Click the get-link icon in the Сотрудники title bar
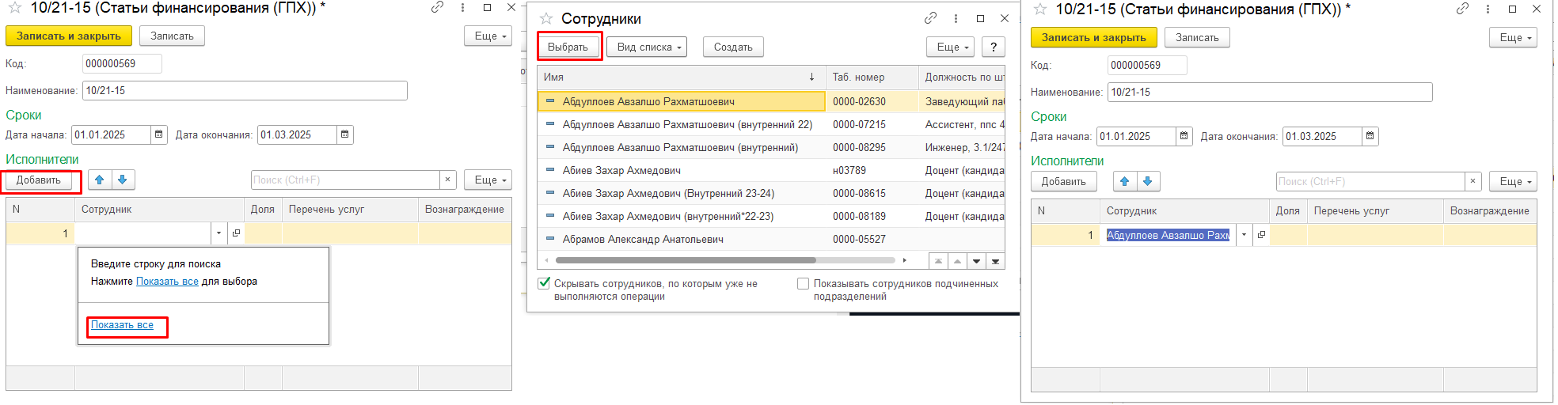The height and width of the screenshot is (405, 1558). 930,18
